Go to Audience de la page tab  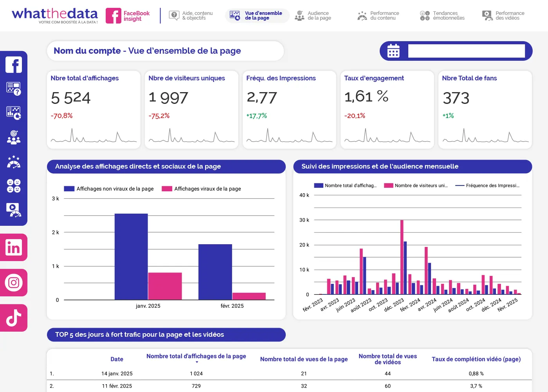(x=313, y=16)
